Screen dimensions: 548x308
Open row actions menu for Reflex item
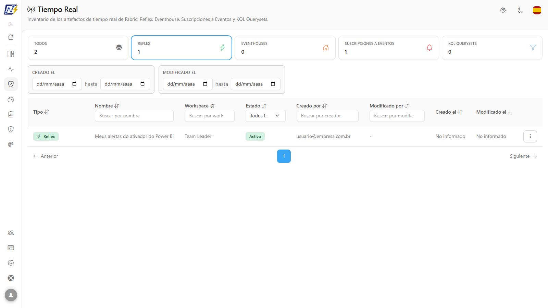(x=530, y=136)
